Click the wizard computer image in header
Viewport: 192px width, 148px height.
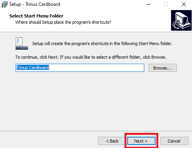[x=181, y=20]
